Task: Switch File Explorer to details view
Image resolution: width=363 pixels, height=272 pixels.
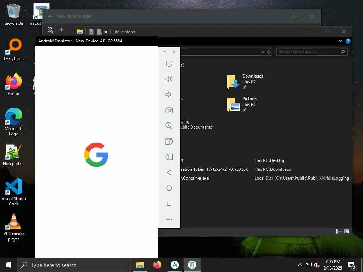Action: (x=339, y=231)
